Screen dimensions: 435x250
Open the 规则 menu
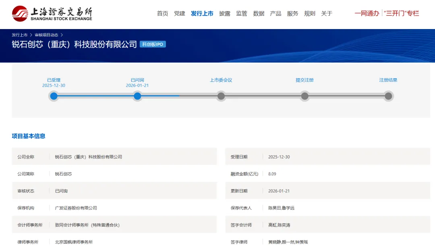310,13
